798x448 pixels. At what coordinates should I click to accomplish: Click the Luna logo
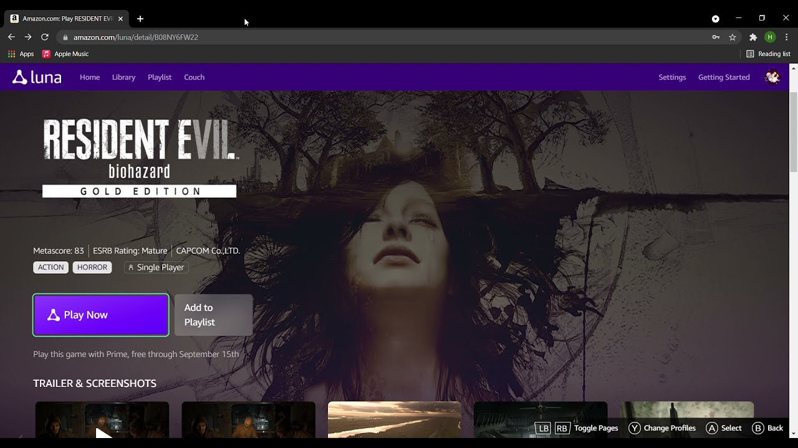(37, 77)
